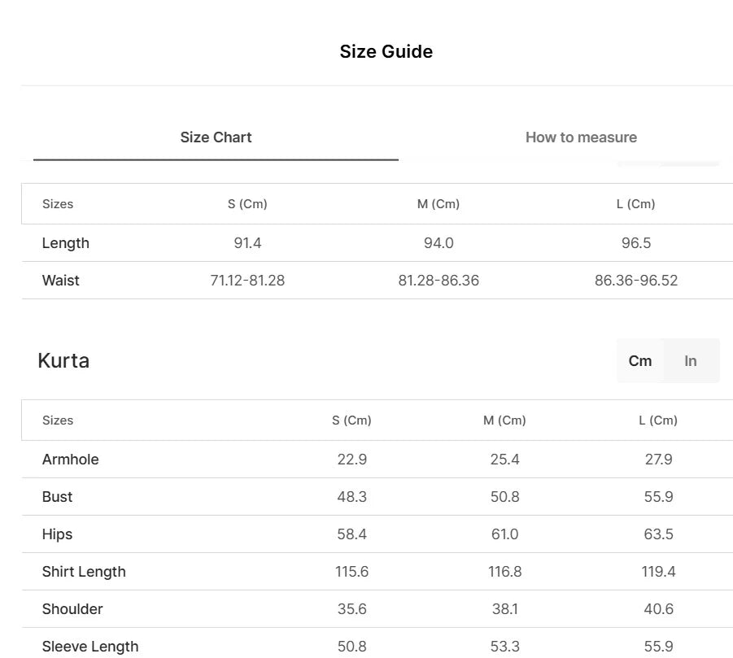Select Cm unit for Kurta table
This screenshot has width=733, height=658.
tap(640, 361)
